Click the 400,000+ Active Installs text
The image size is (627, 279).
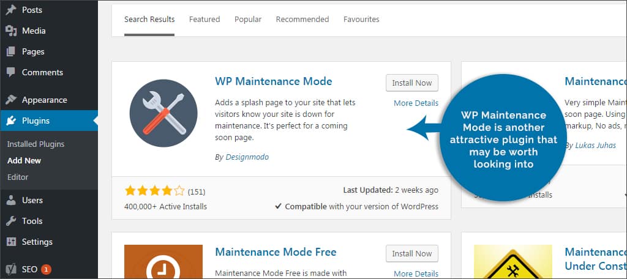pyautogui.click(x=165, y=207)
